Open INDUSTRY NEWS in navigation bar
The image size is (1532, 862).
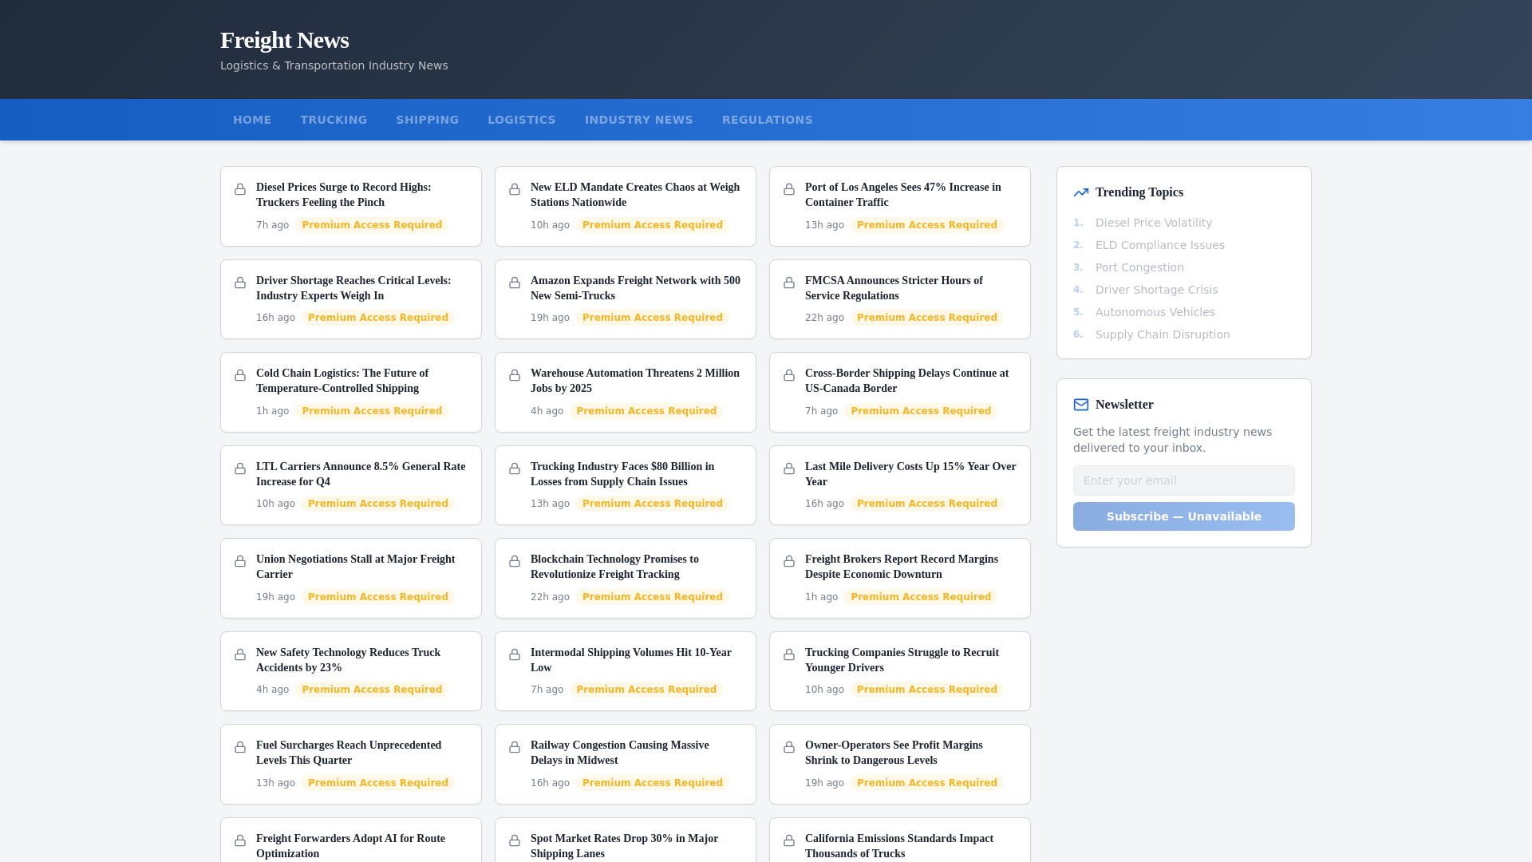click(x=639, y=120)
